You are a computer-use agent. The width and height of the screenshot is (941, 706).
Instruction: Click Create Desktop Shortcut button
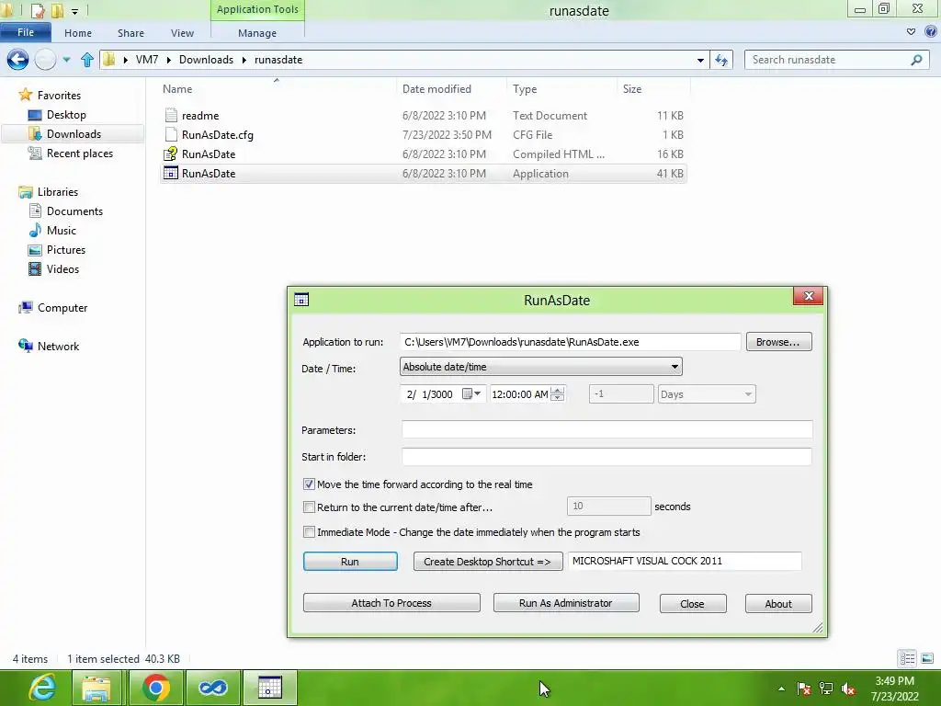coord(487,562)
